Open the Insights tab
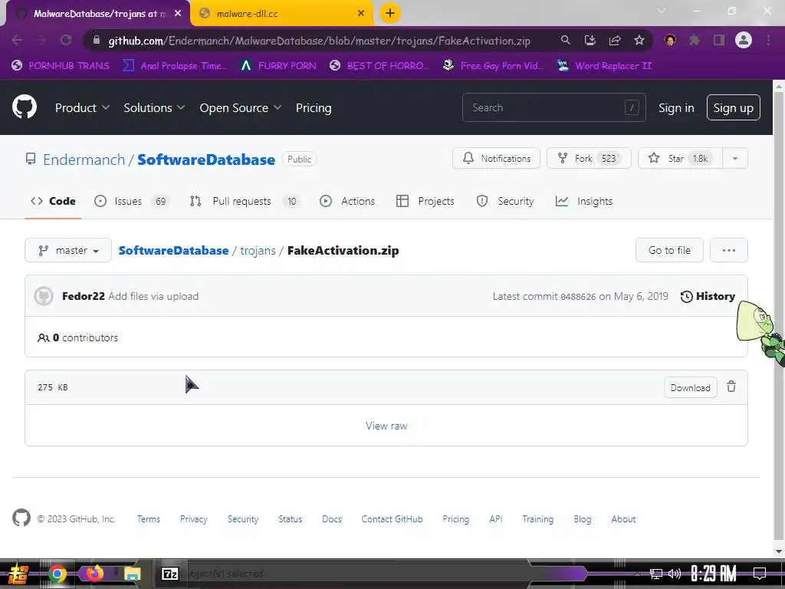785x589 pixels. (x=583, y=201)
